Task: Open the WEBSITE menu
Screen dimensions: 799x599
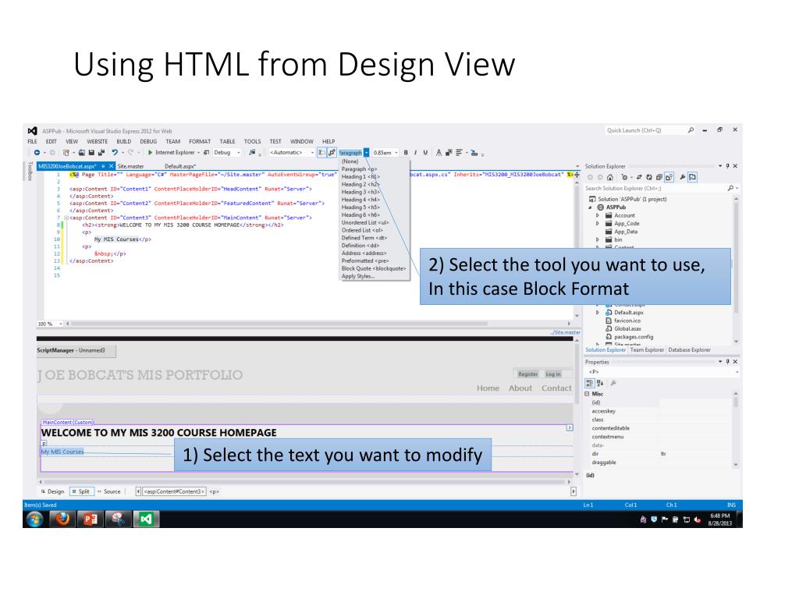Action: (x=97, y=142)
